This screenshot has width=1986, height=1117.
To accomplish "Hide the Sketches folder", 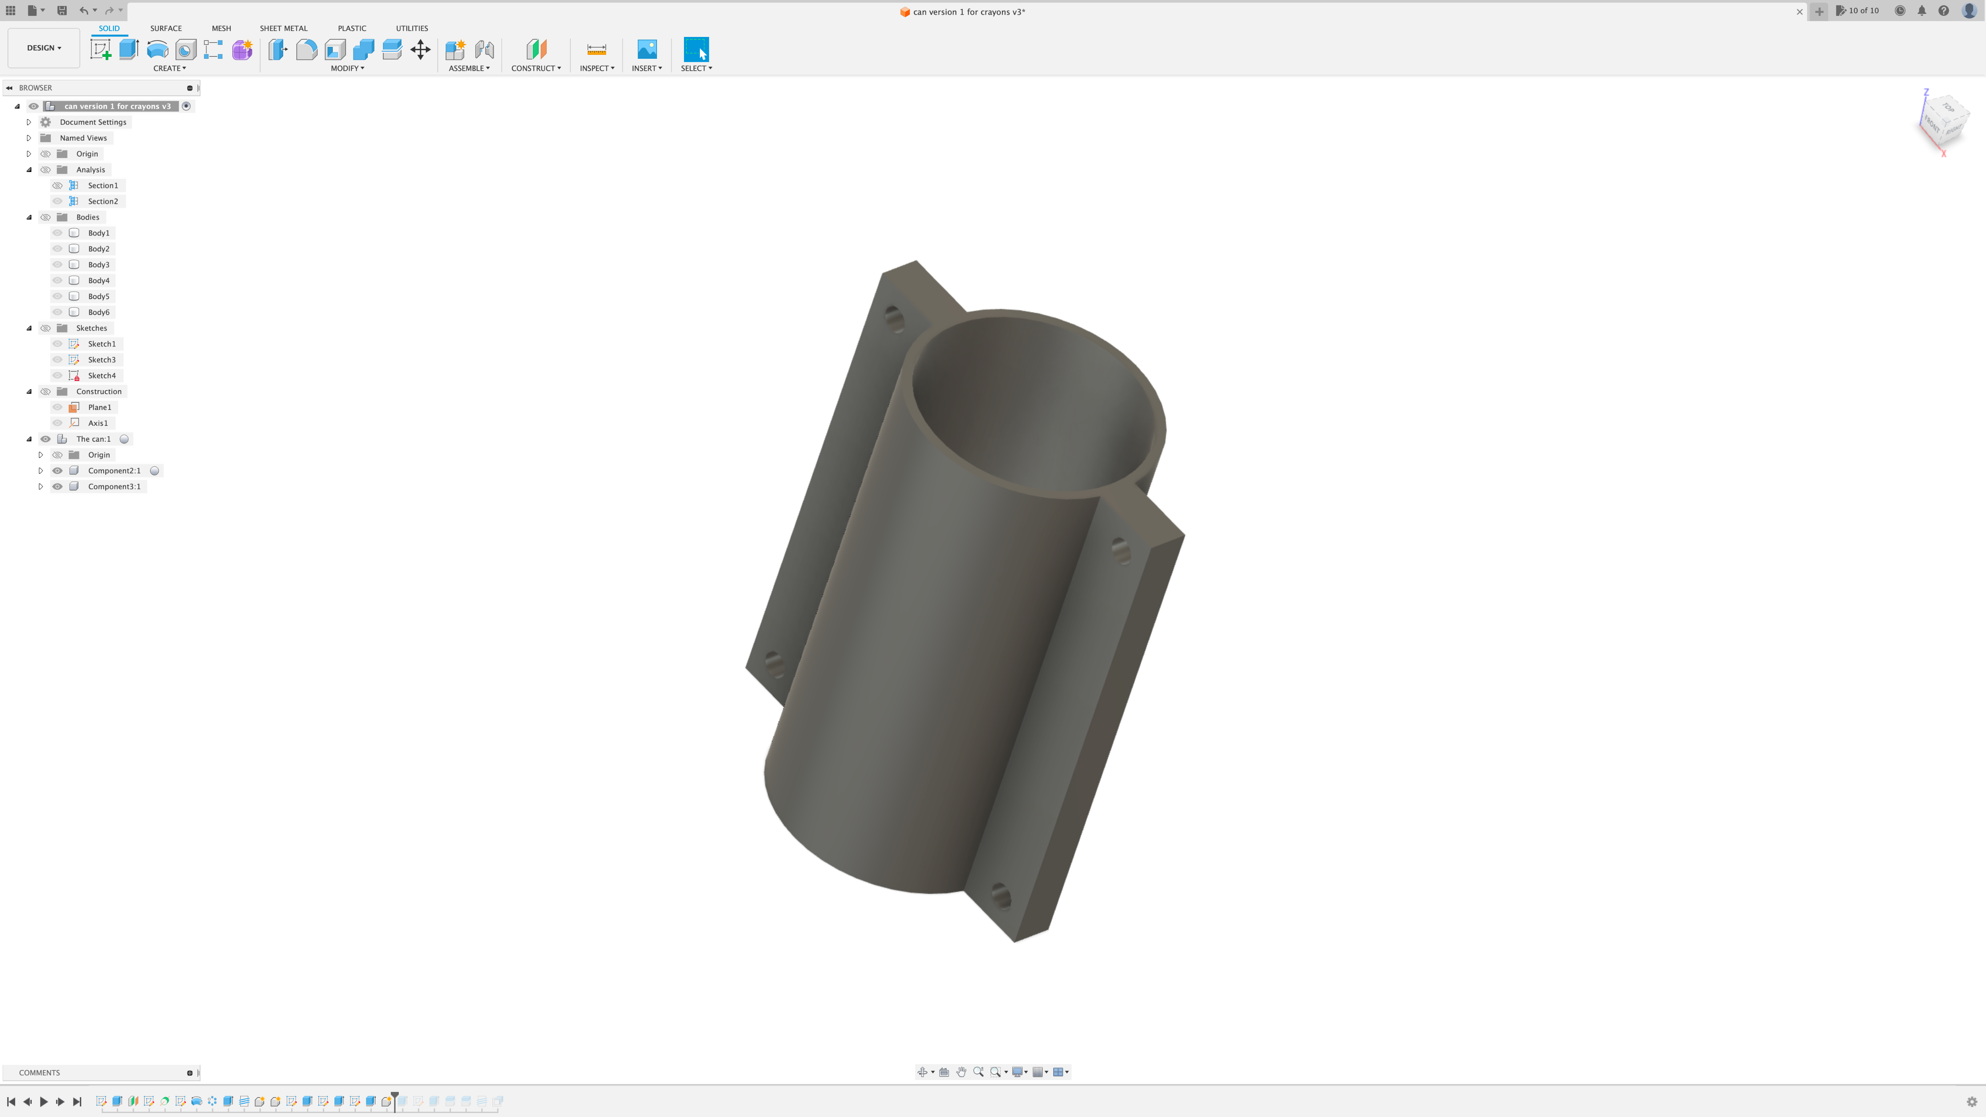I will click(x=46, y=328).
